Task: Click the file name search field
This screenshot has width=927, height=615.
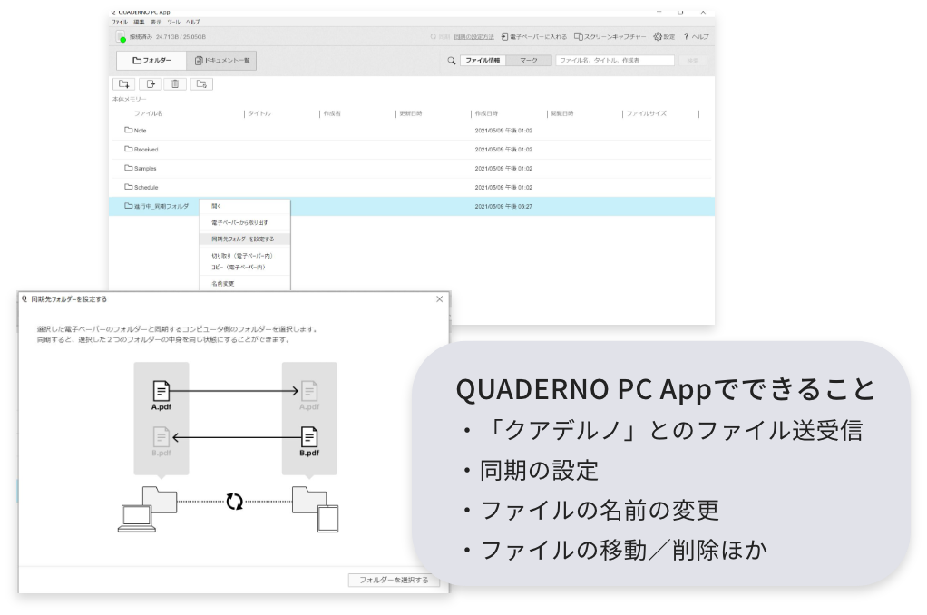Action: (x=614, y=61)
